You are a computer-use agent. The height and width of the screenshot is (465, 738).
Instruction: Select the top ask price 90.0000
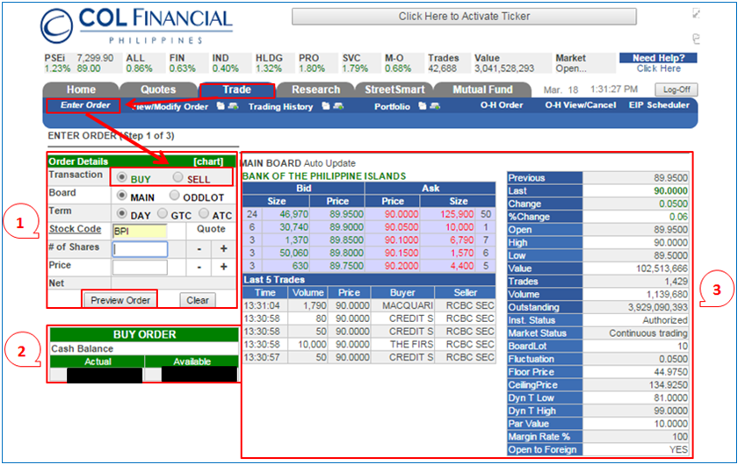(402, 214)
